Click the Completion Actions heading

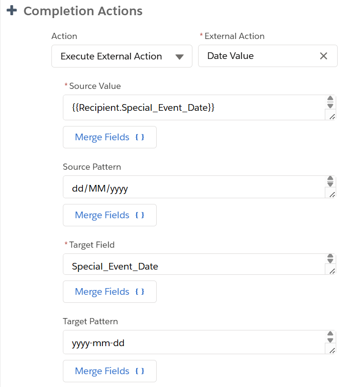[83, 11]
